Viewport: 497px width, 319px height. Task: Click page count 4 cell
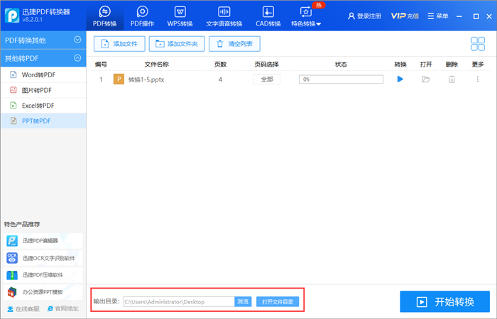[220, 79]
